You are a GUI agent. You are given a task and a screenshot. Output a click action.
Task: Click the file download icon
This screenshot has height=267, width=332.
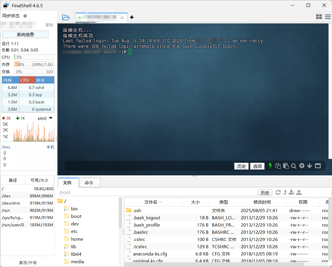[x=292, y=192]
